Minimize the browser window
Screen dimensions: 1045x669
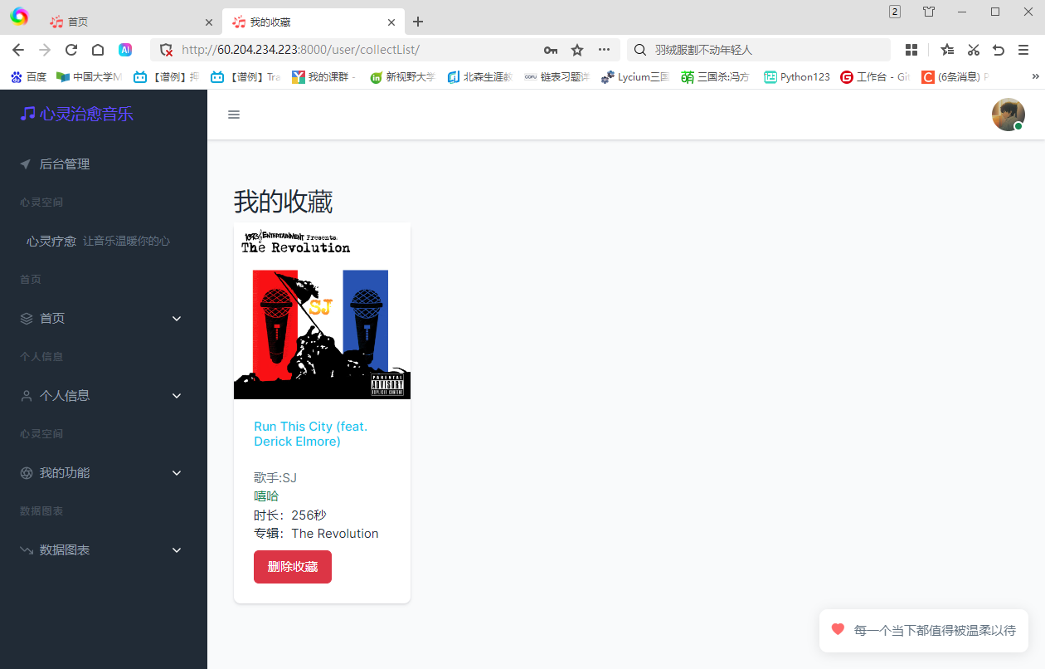[x=962, y=12]
